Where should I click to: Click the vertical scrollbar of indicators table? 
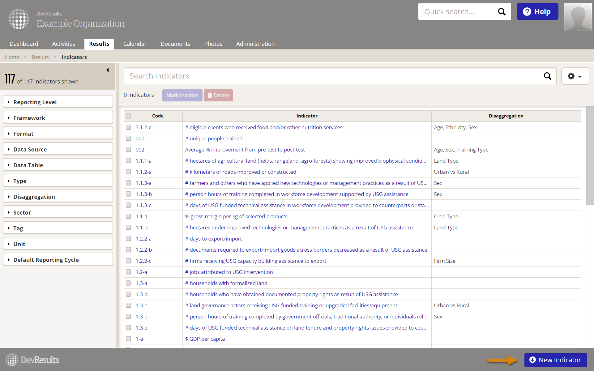[589, 155]
